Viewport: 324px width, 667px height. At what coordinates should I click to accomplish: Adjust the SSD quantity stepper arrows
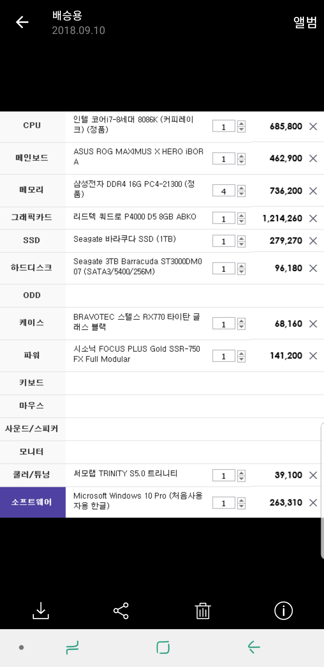point(241,241)
